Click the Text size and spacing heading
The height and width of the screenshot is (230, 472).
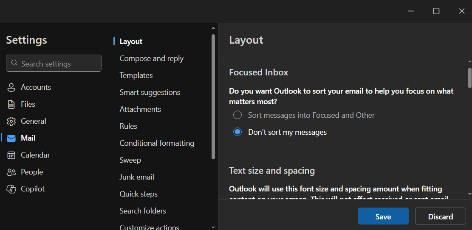tap(272, 171)
